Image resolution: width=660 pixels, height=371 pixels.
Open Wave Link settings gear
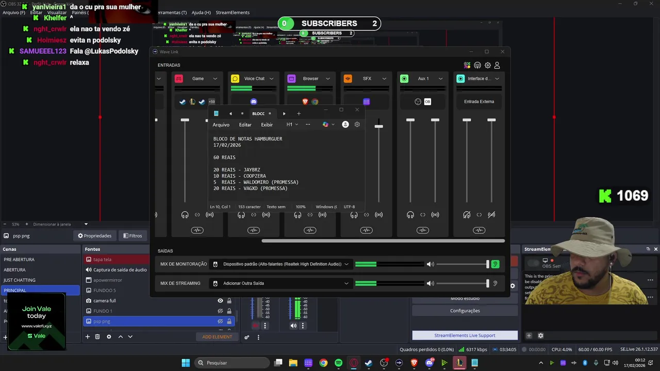coord(487,65)
